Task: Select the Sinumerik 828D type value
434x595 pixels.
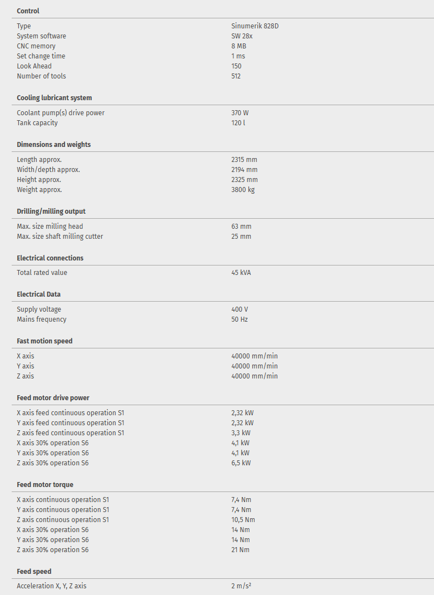Action: tap(259, 26)
